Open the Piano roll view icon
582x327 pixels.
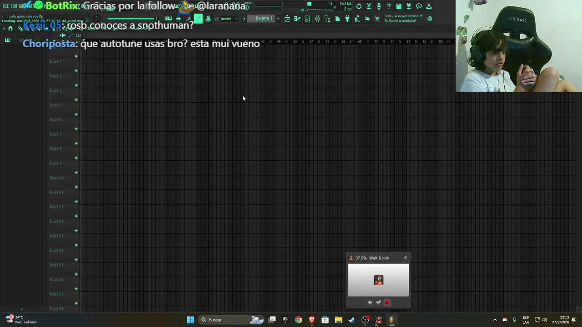(297, 19)
